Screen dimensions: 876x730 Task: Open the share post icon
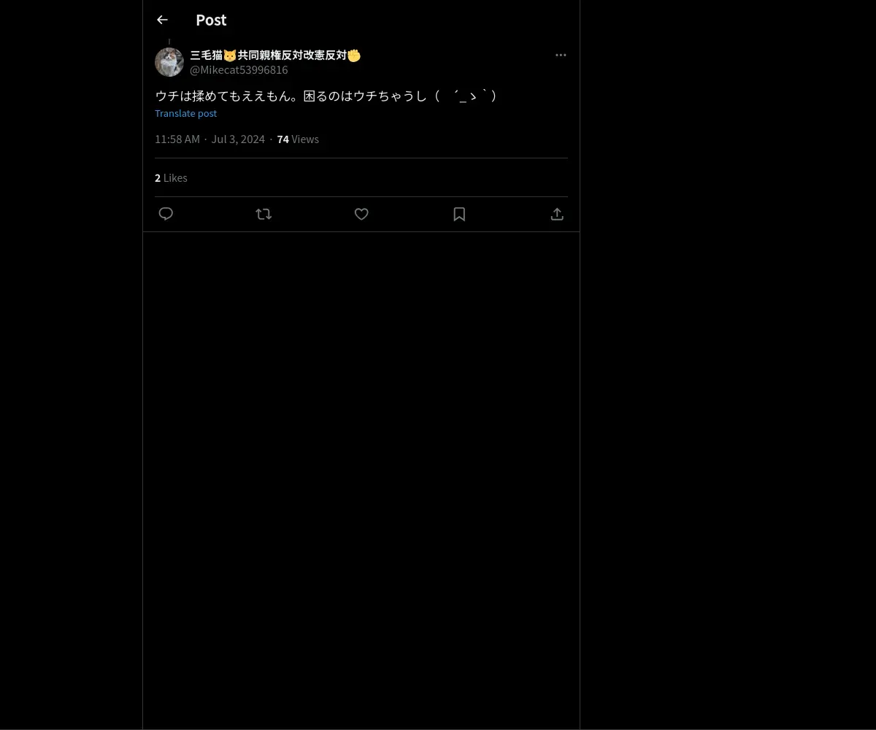[557, 214]
